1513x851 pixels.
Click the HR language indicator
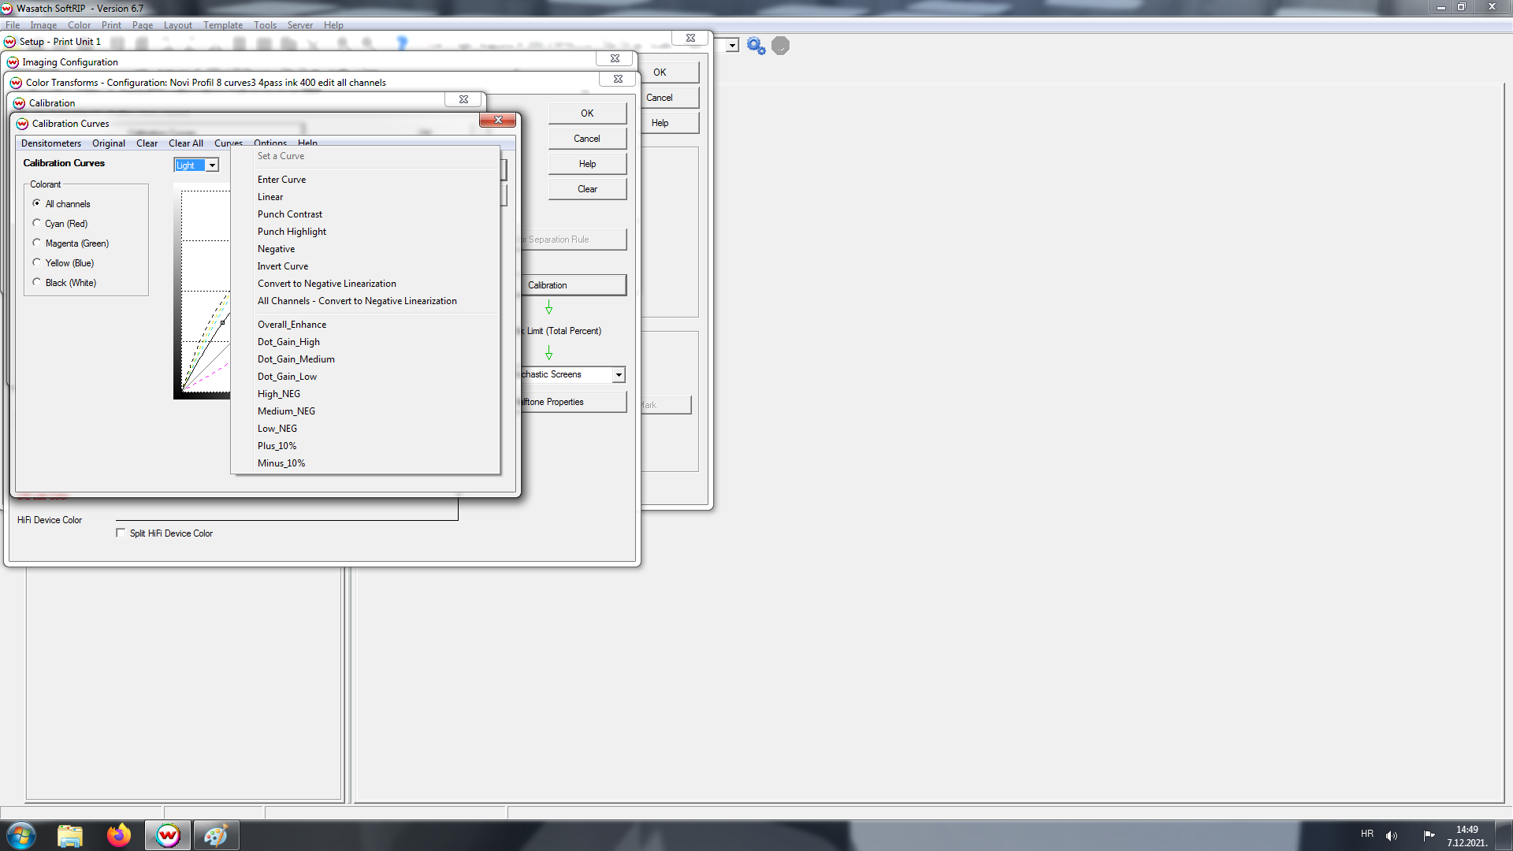(x=1367, y=834)
